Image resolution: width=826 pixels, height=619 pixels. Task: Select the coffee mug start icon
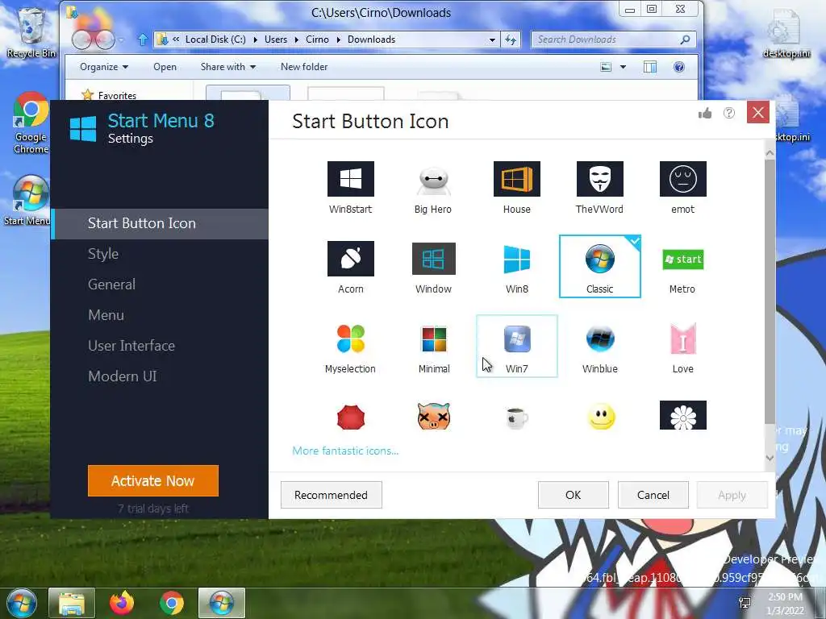516,418
